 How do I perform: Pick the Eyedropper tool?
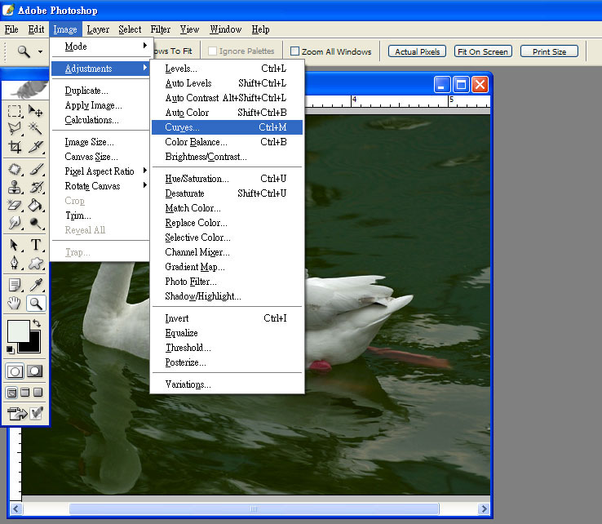click(36, 285)
